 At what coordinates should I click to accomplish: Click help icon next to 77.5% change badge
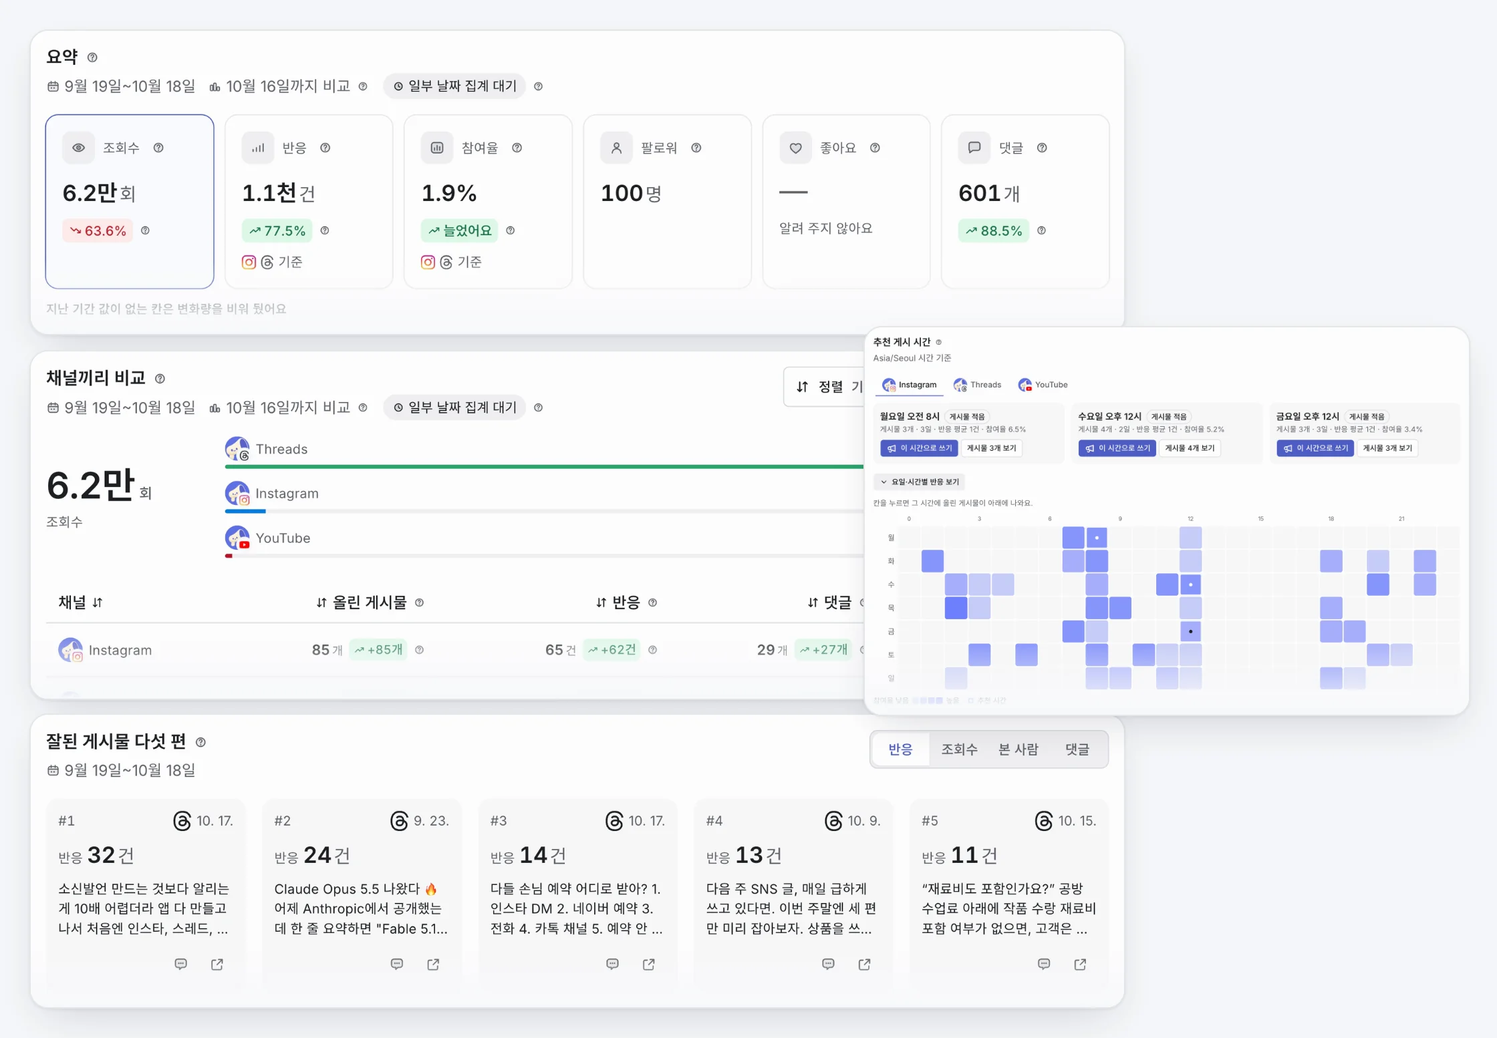325,230
